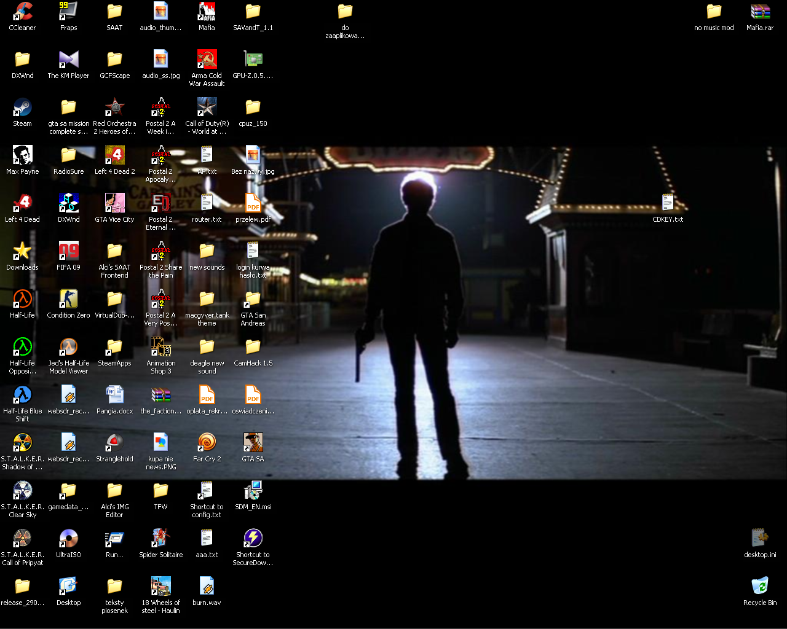Image resolution: width=787 pixels, height=629 pixels.
Task: Open the SteamApps folder
Action: pos(114,346)
